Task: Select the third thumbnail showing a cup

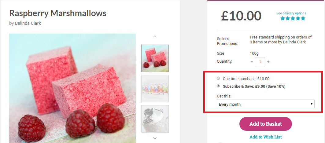Action: click(x=155, y=119)
